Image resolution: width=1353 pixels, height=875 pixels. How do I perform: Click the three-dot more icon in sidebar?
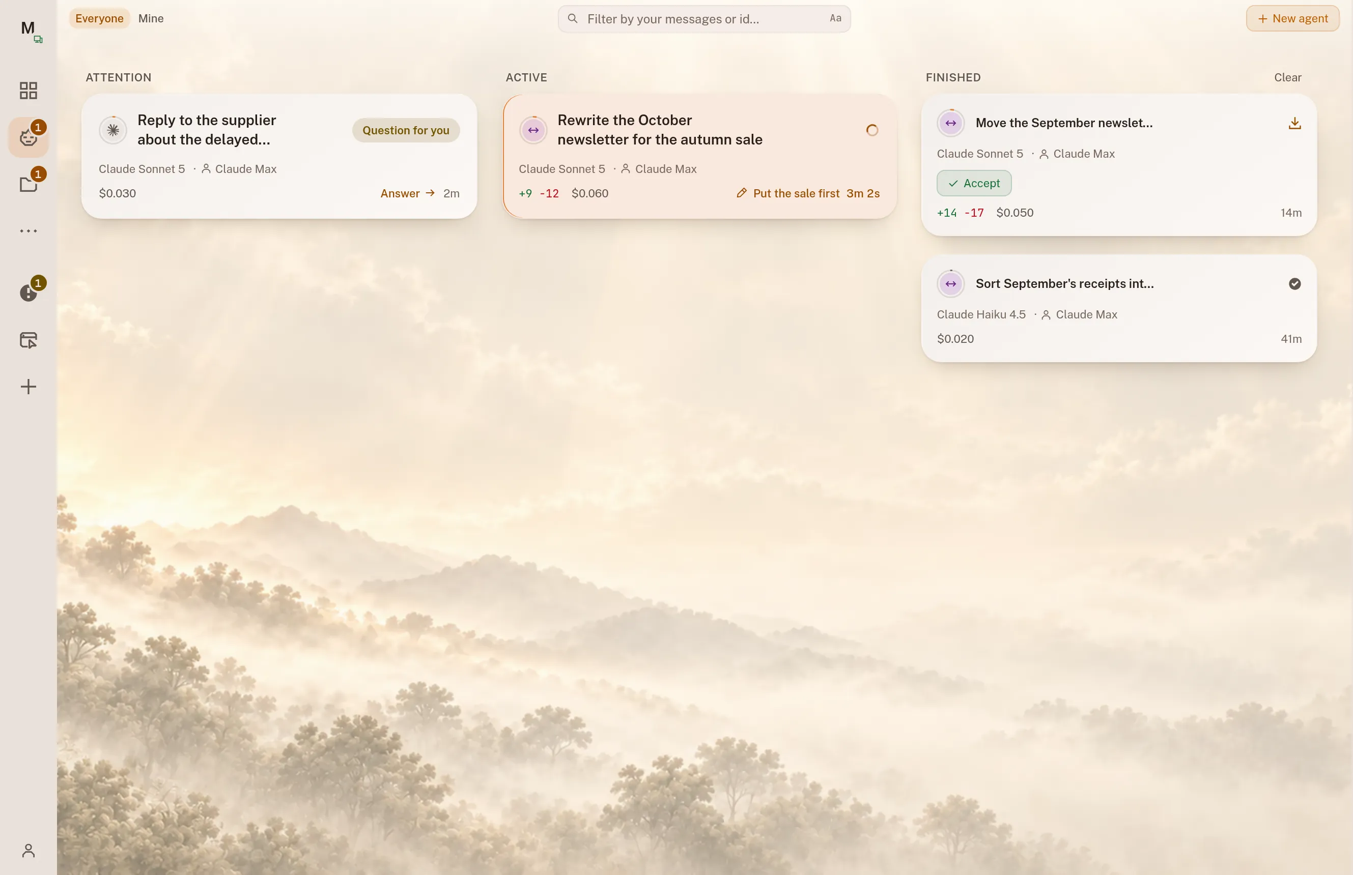[x=29, y=230]
